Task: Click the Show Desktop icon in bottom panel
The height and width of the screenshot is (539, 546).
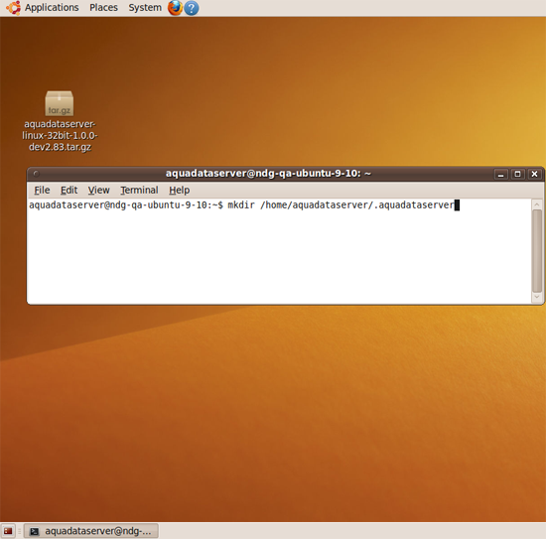Action: tap(8, 531)
